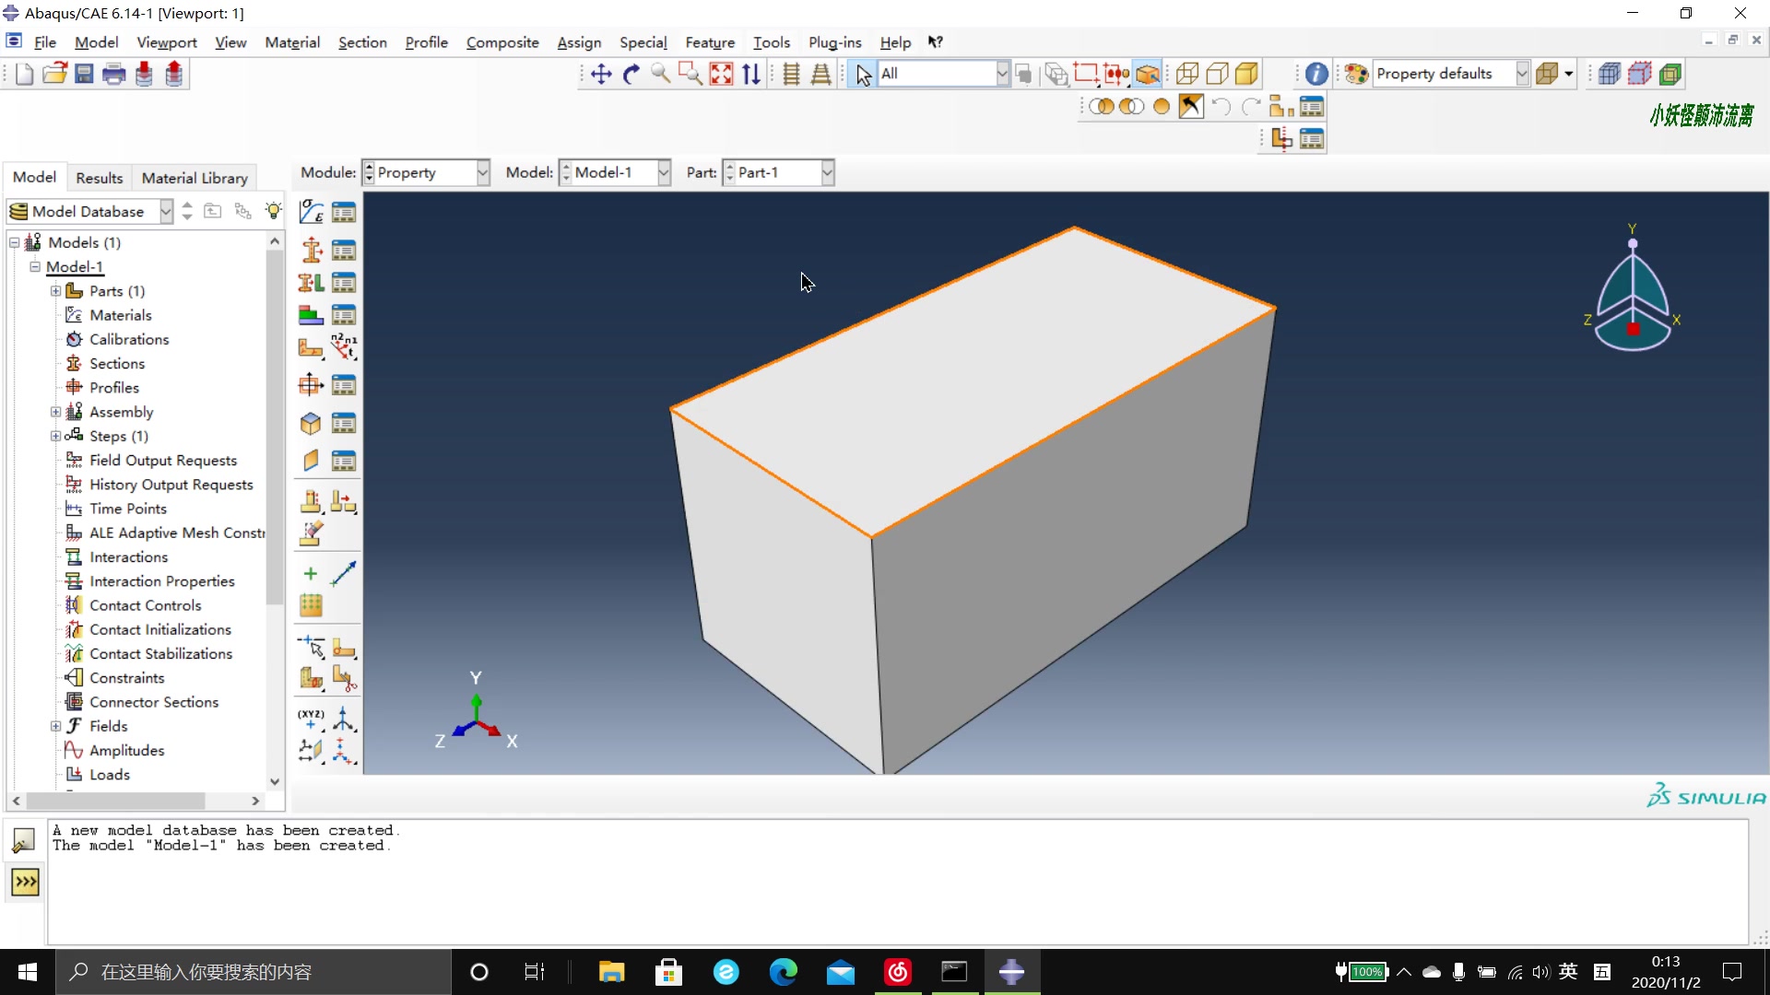Select Sections in model tree
The image size is (1770, 995).
(116, 363)
